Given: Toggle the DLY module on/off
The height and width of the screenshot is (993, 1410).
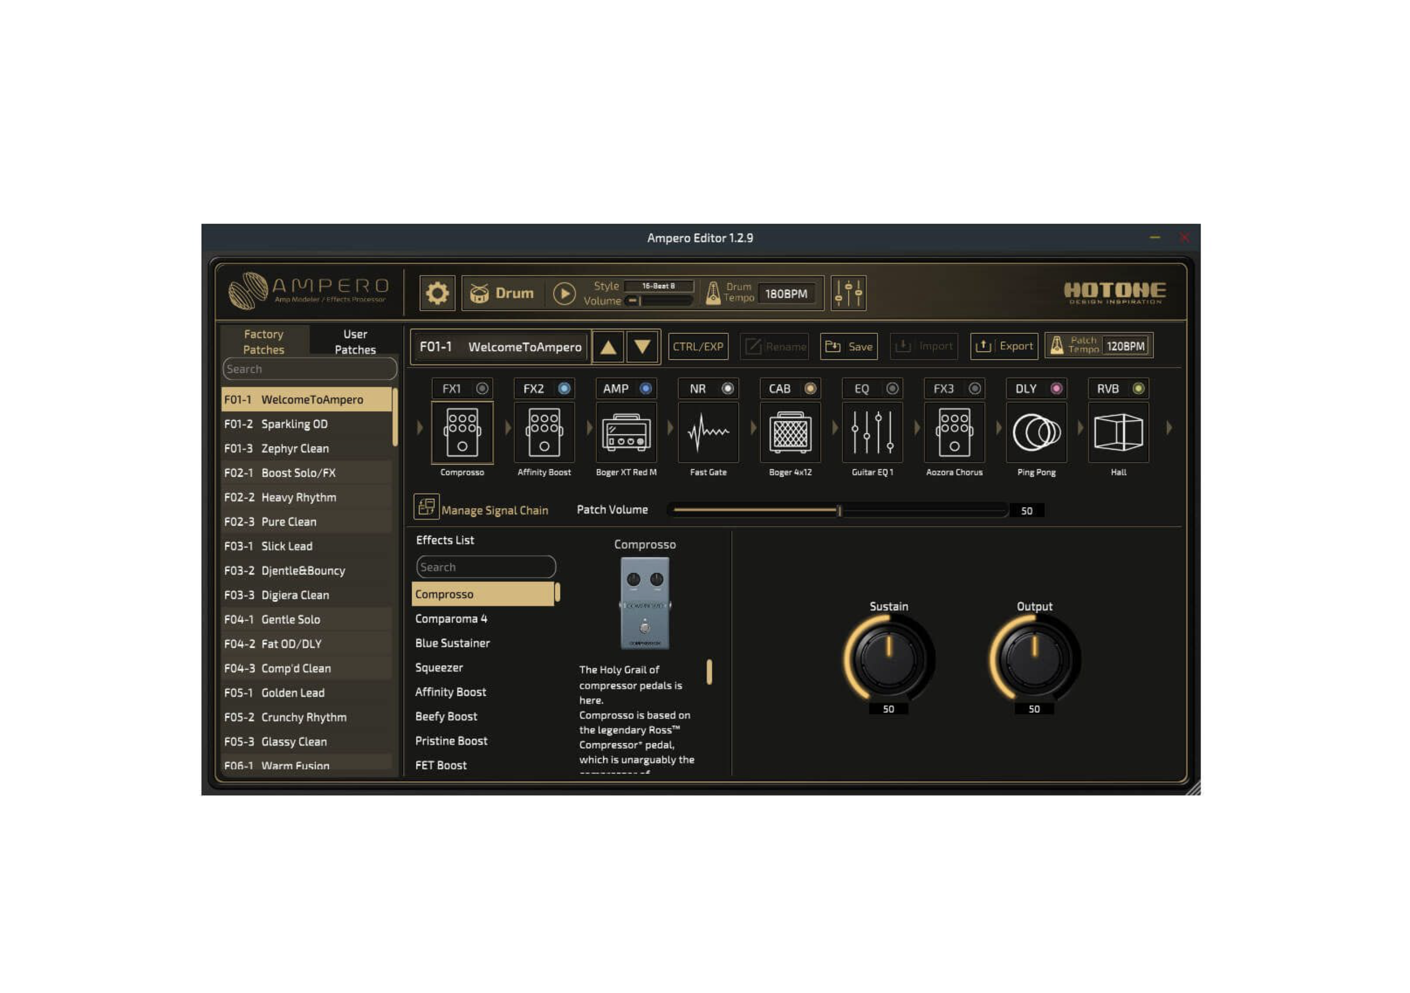Looking at the screenshot, I should click(1056, 389).
